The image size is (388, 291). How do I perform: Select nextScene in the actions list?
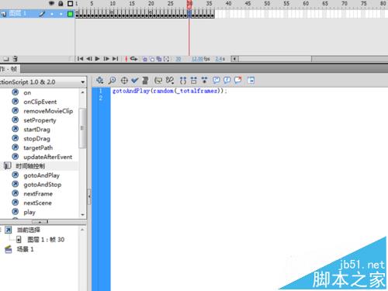(37, 203)
